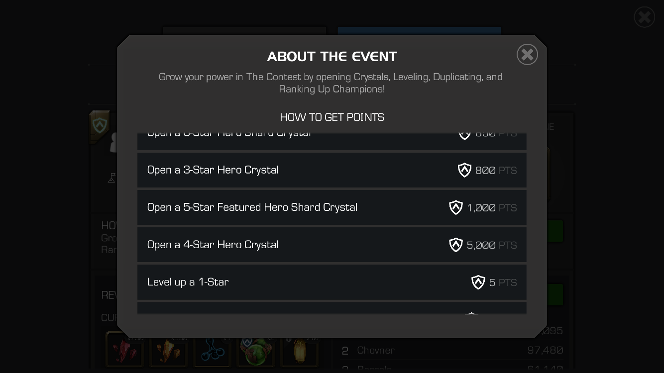Close the background screen with the corner X
This screenshot has height=373, width=664.
[x=644, y=17]
